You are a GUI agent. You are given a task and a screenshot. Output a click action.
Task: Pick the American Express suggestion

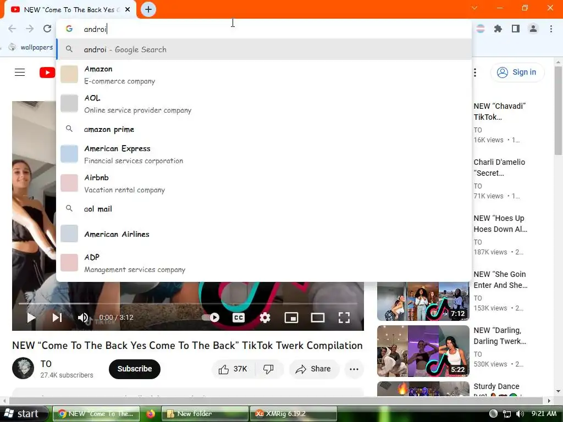pos(264,154)
